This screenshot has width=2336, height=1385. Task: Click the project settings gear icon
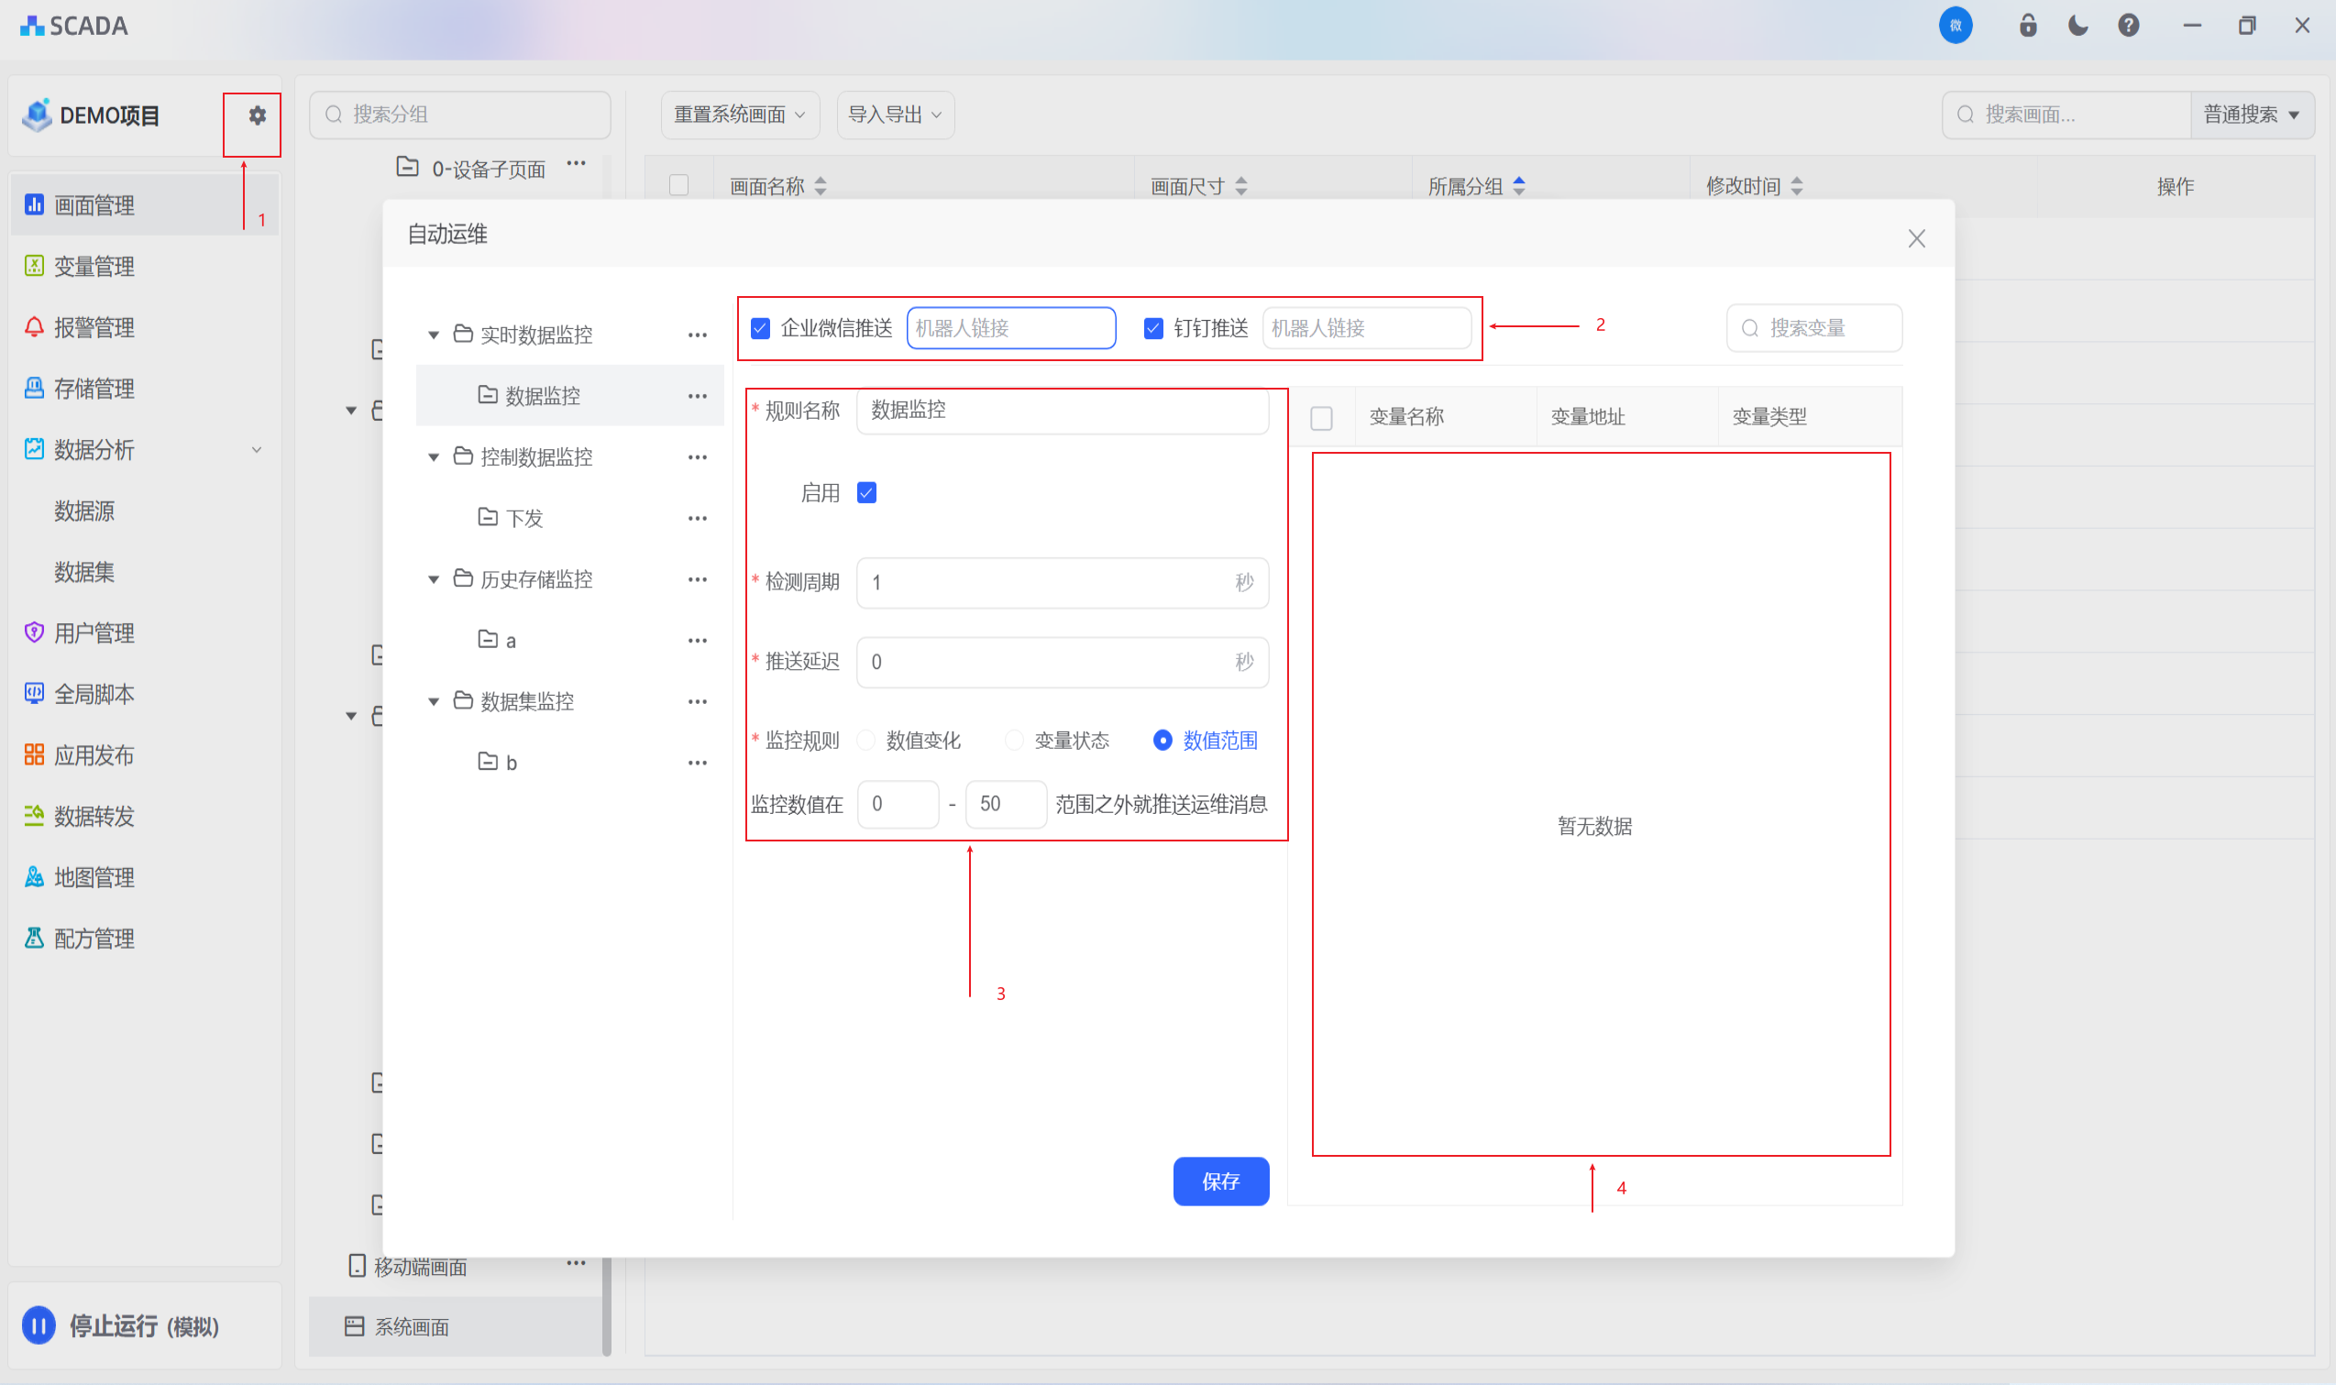tap(257, 115)
